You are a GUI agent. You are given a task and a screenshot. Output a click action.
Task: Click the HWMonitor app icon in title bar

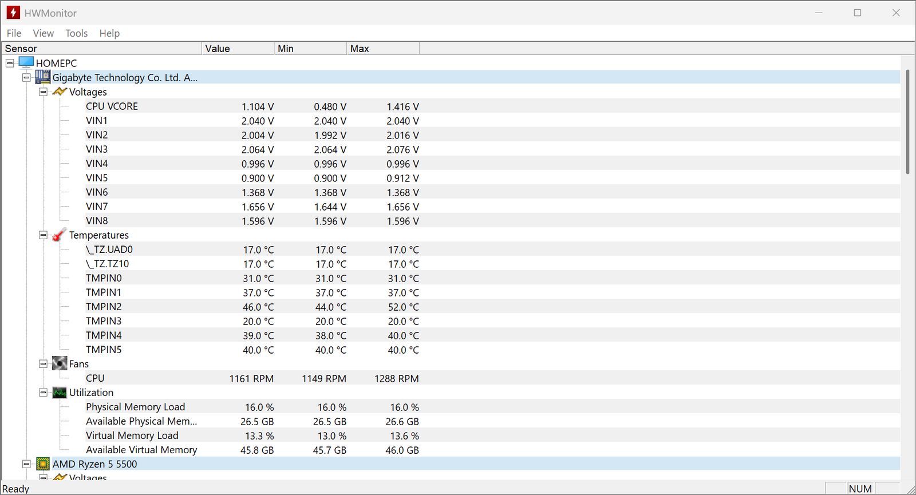(13, 13)
